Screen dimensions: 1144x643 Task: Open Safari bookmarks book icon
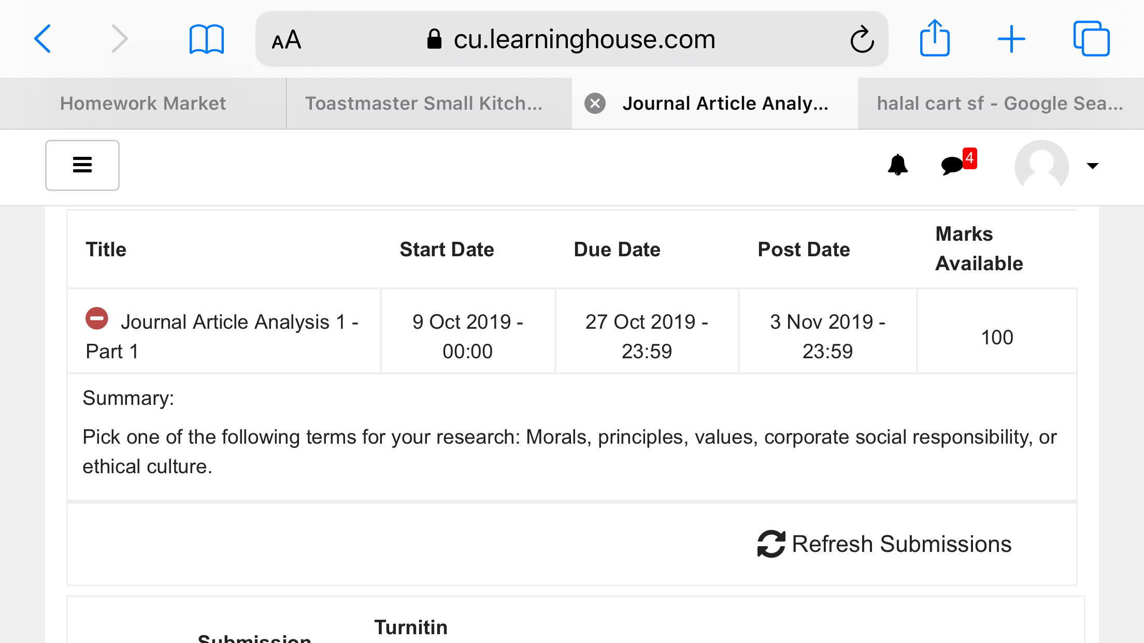pos(206,39)
